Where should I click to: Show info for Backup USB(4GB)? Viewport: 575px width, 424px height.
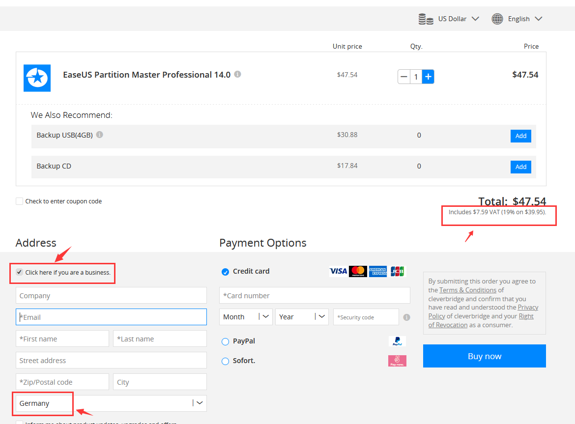[99, 135]
